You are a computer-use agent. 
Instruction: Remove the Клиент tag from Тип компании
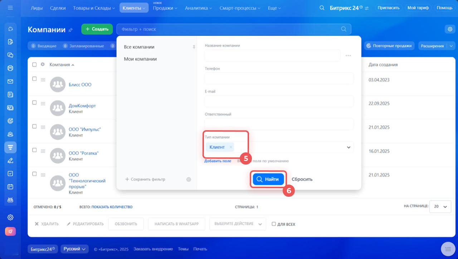point(231,147)
